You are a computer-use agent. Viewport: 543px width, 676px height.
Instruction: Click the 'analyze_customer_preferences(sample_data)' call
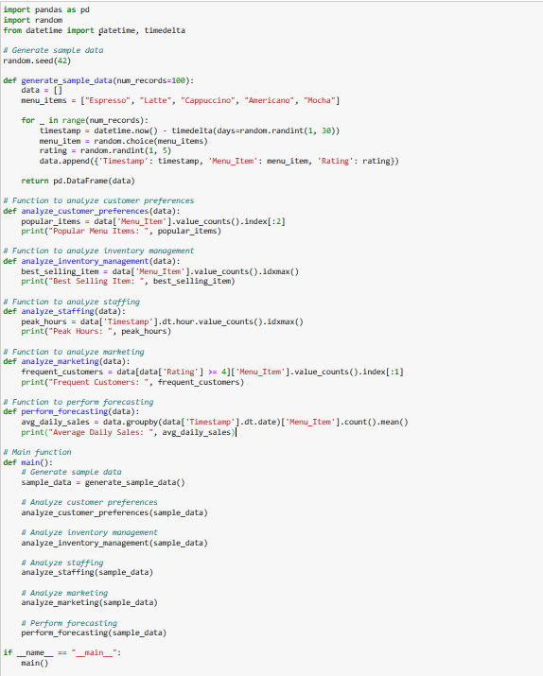[x=114, y=511]
